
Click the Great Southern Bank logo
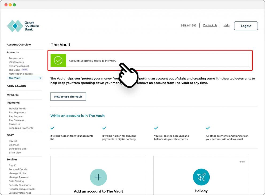click(x=23, y=26)
